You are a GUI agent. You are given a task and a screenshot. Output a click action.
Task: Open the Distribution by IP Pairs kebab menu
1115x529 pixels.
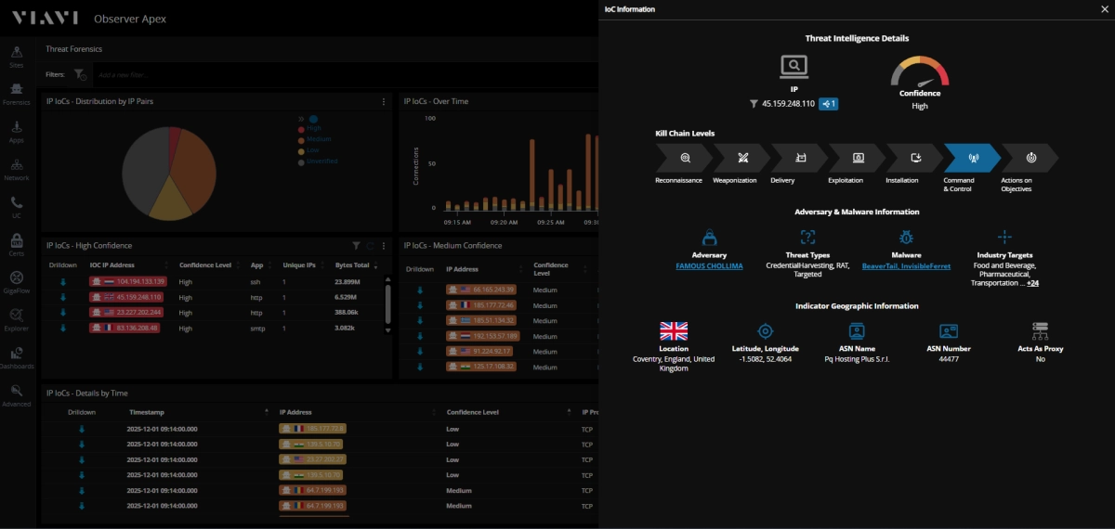(384, 101)
